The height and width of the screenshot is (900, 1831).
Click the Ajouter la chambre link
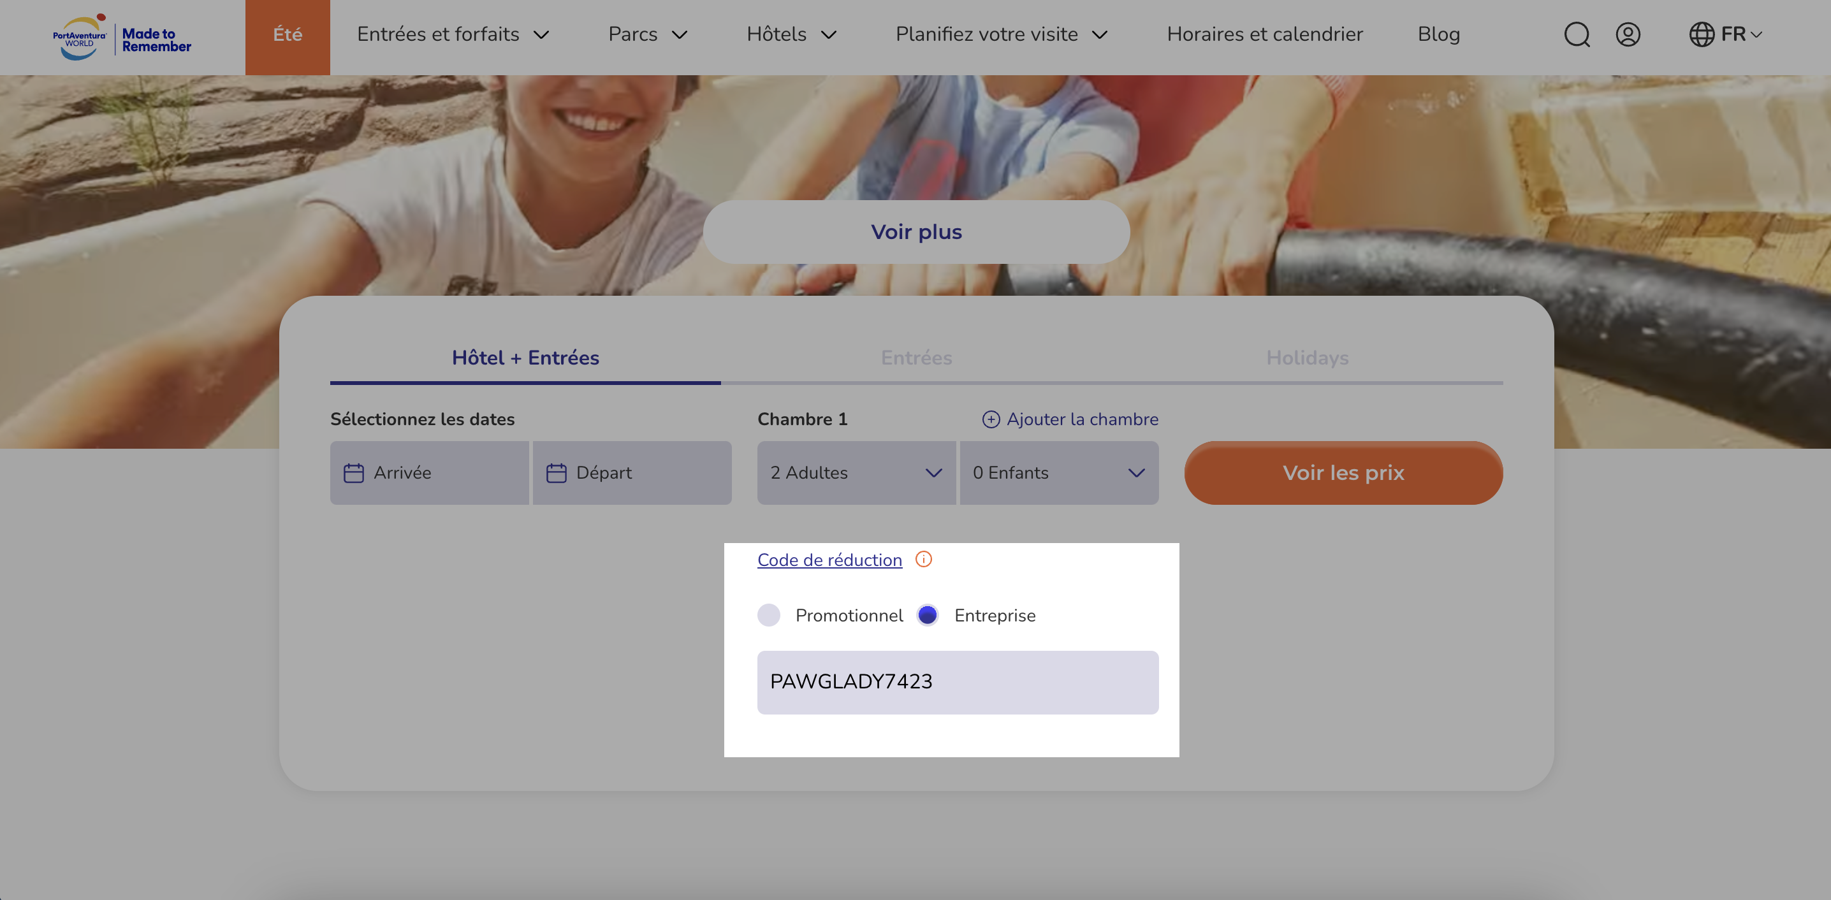tap(1083, 419)
